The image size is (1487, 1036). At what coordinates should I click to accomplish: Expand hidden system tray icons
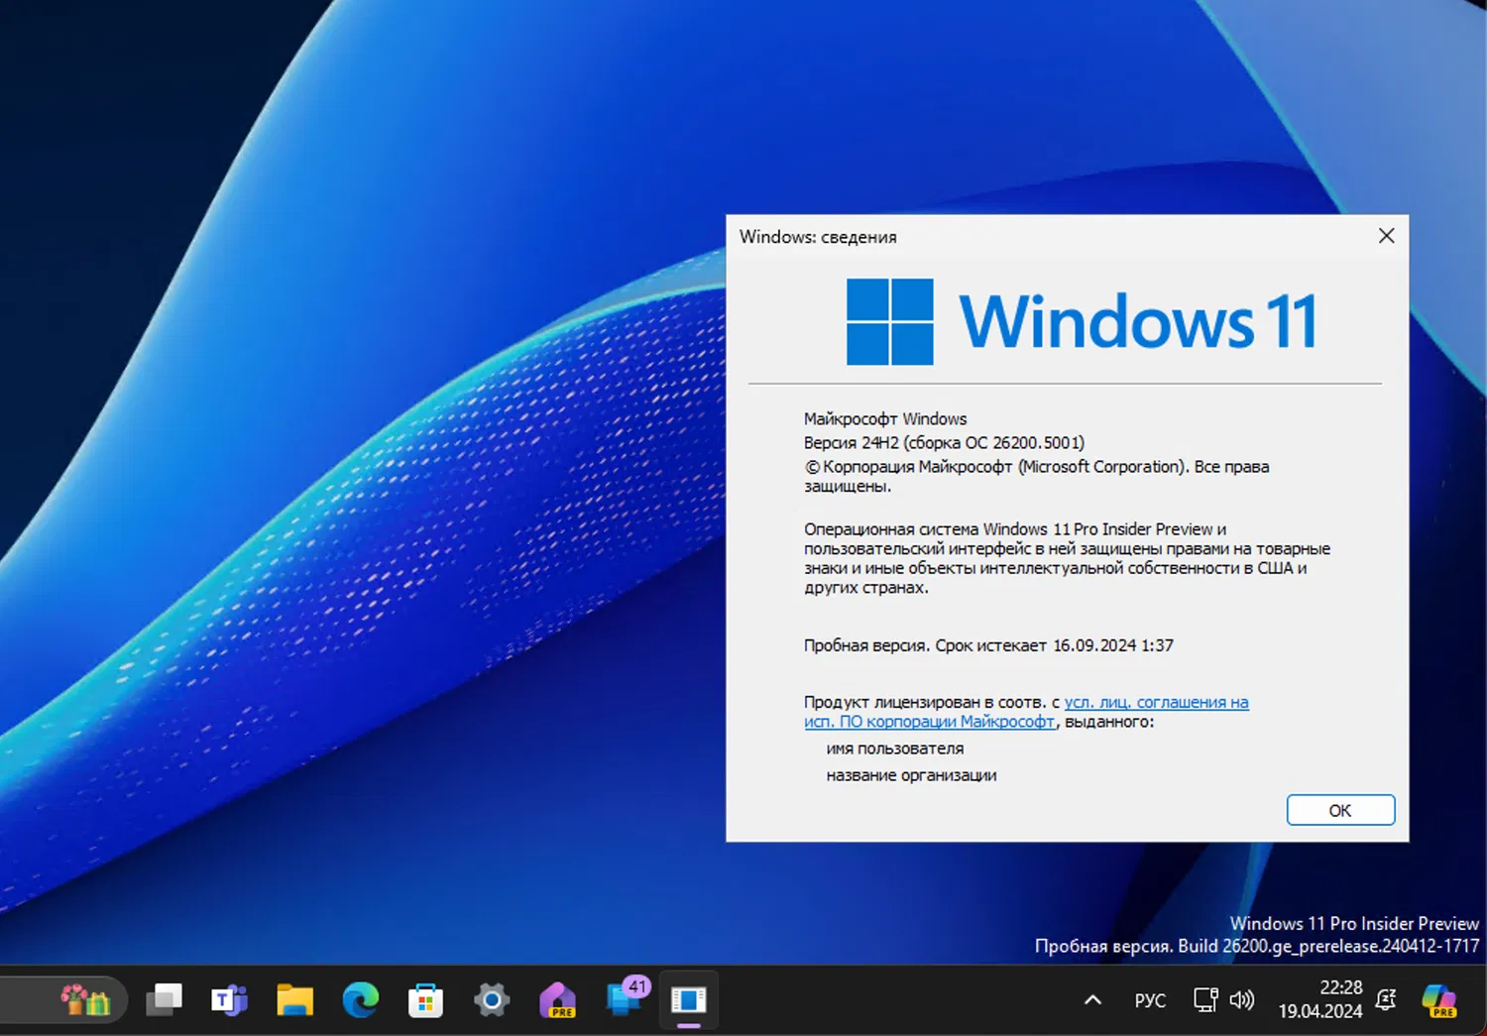(x=1091, y=999)
